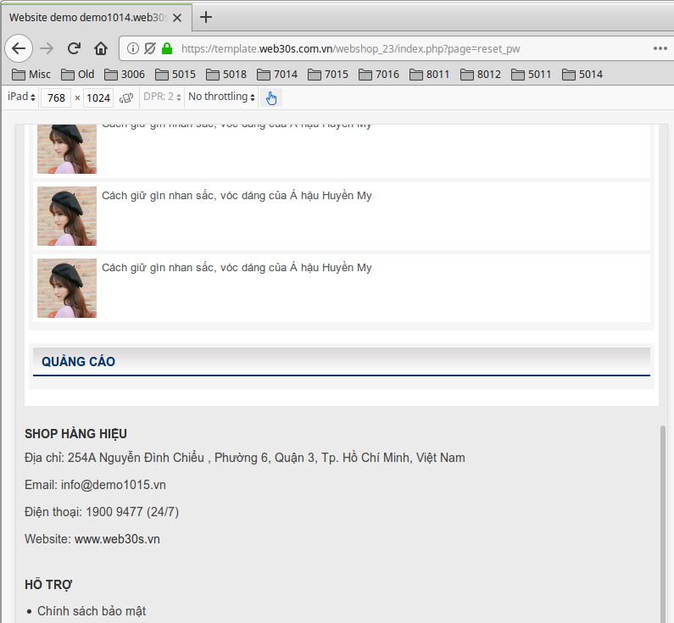Show site information icon in address bar

(x=133, y=48)
